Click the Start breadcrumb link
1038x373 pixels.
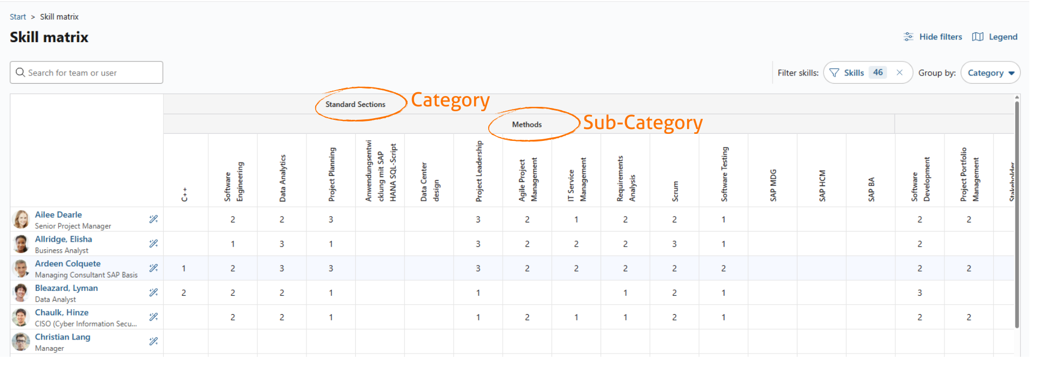[18, 17]
